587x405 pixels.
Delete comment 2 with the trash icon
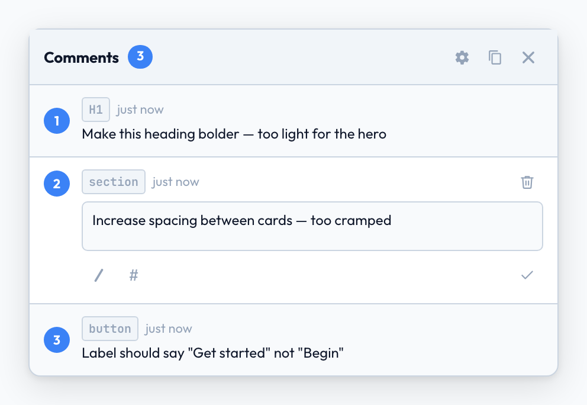[x=527, y=182]
